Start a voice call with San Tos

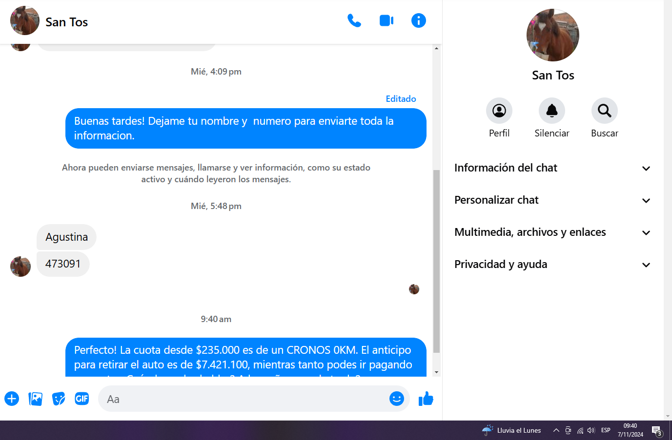[x=354, y=20]
